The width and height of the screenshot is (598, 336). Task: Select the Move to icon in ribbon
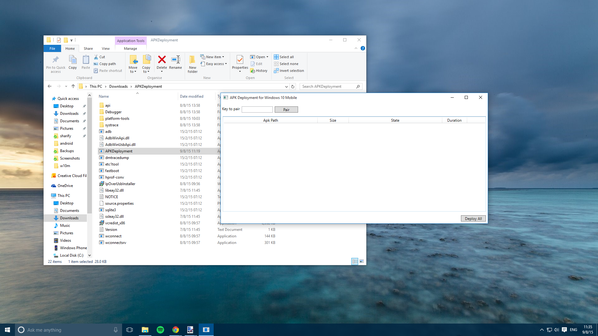tap(132, 63)
